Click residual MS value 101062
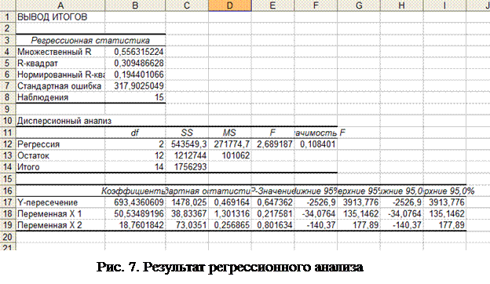490x284 pixels. pyautogui.click(x=229, y=155)
